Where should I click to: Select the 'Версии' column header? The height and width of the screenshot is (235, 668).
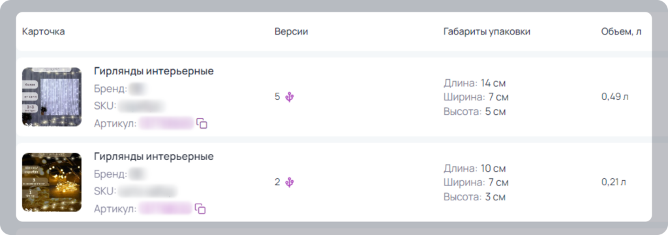[x=292, y=31]
